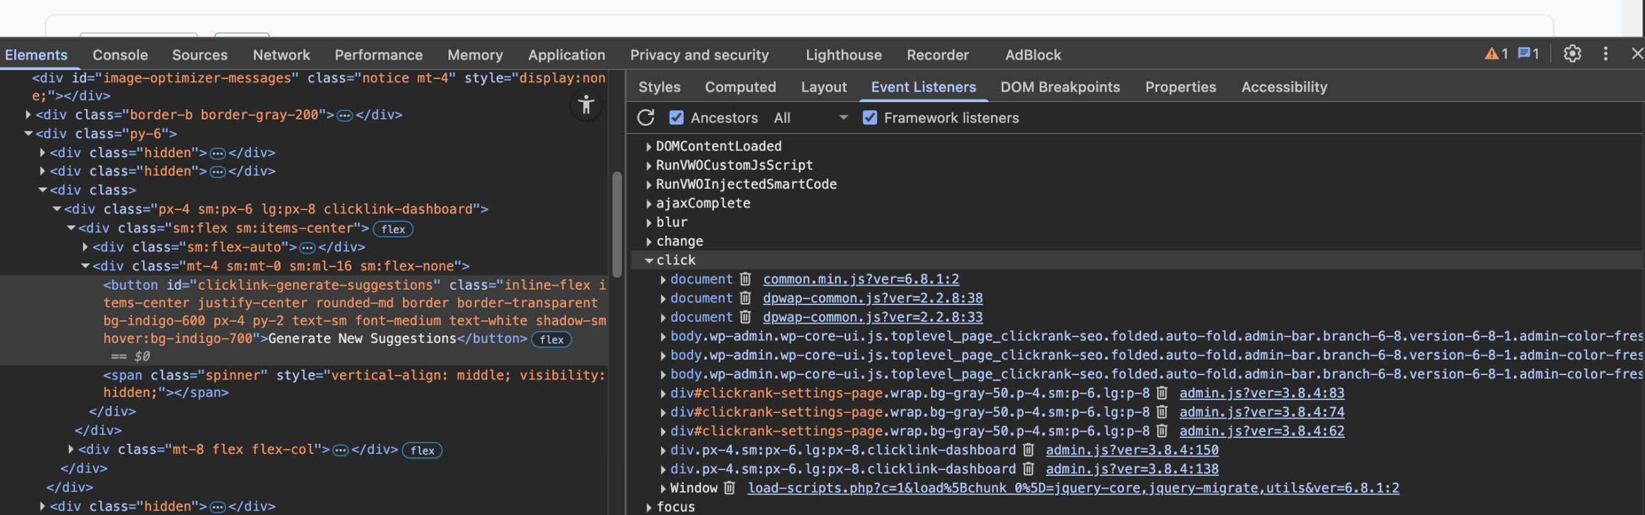This screenshot has width=1645, height=515.
Task: Delete listener beside dpwap-common.js?ver=2.2.8:38
Action: click(745, 299)
